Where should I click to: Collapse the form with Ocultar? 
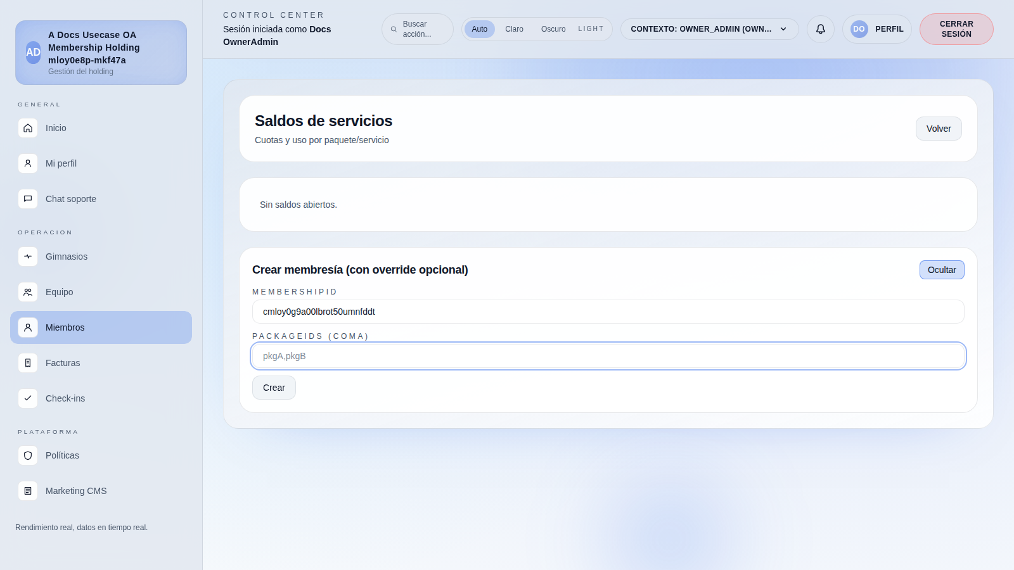coord(941,270)
